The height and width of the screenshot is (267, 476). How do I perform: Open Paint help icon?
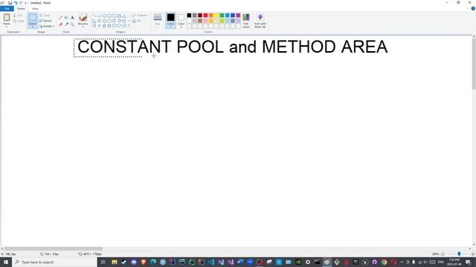tap(473, 8)
